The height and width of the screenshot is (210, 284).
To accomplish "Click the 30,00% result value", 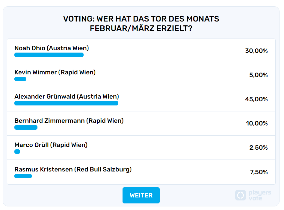I will click(256, 51).
